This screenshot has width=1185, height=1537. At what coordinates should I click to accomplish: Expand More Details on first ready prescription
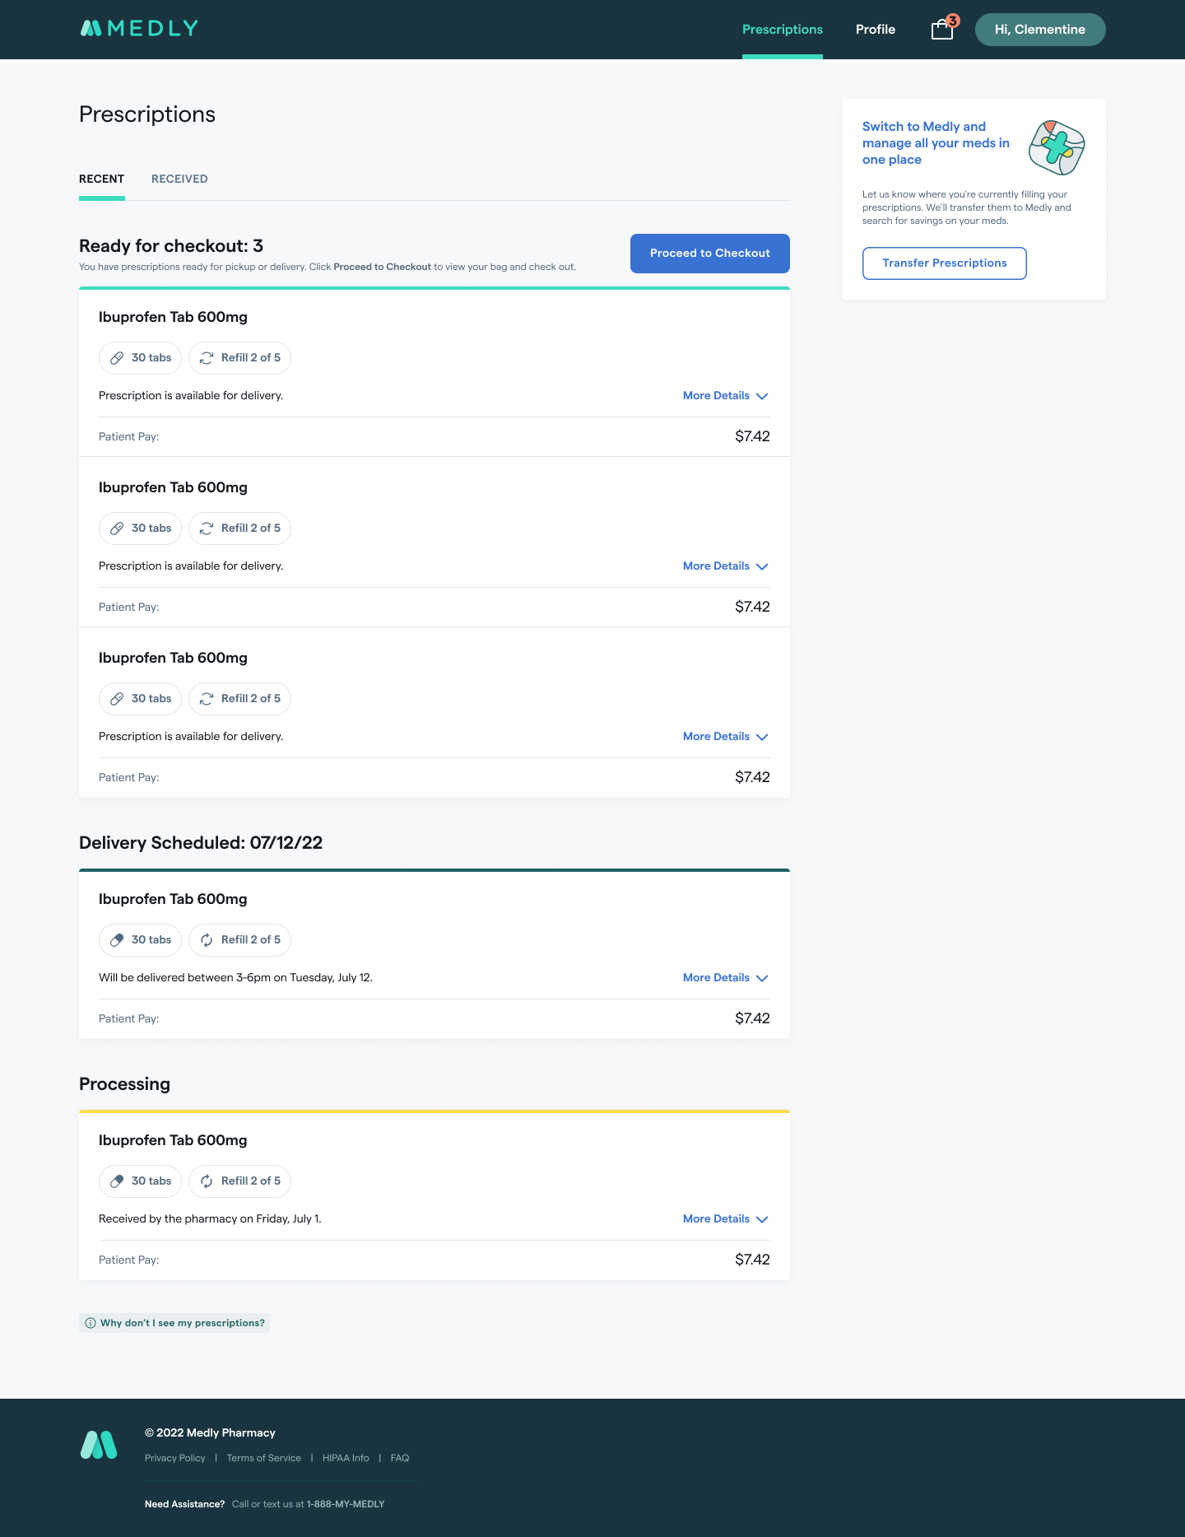pos(725,396)
